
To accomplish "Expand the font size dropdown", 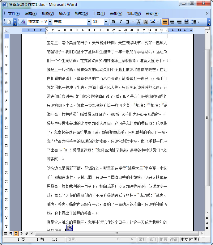I will 106,22.
